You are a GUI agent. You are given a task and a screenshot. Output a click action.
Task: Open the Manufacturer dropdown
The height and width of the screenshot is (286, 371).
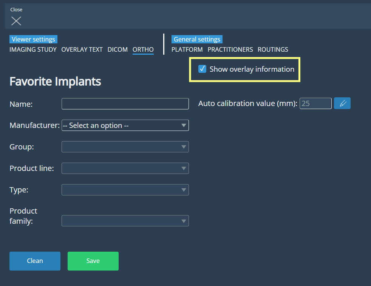tap(125, 125)
